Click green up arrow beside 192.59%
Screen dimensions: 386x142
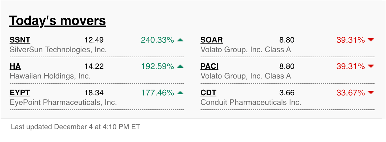[x=180, y=66]
